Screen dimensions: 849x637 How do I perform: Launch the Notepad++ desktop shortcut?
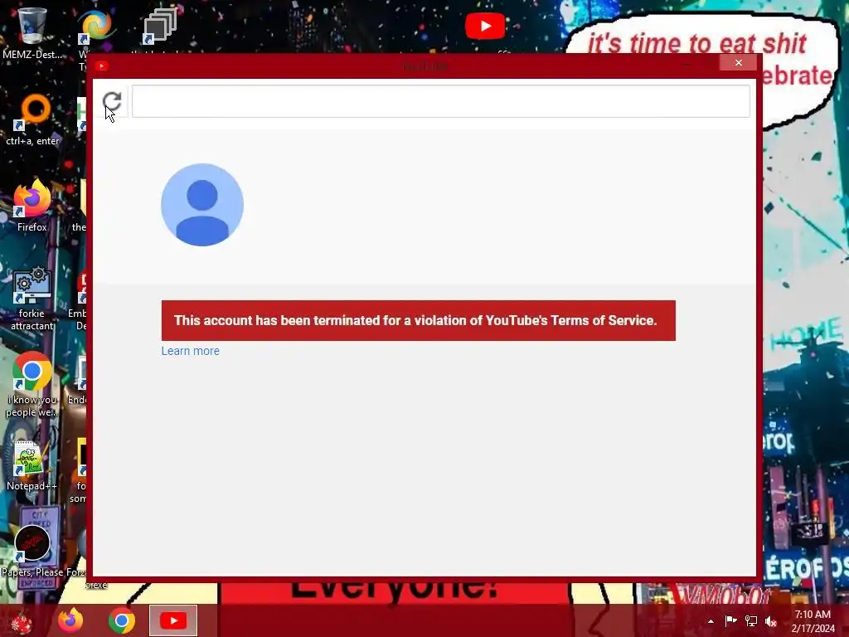click(x=32, y=465)
